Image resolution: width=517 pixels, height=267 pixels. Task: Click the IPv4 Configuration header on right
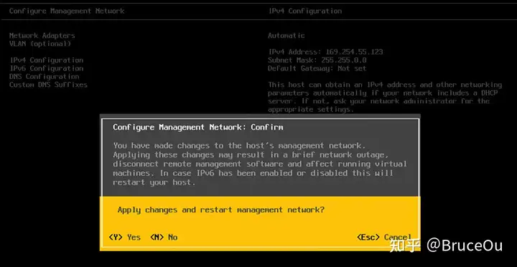305,11
